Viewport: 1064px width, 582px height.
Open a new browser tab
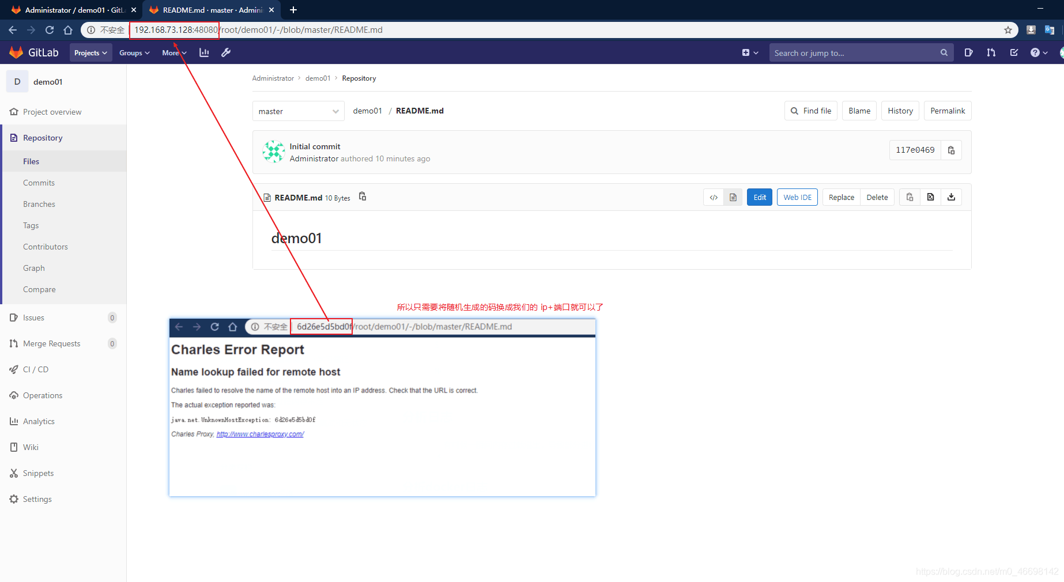293,10
